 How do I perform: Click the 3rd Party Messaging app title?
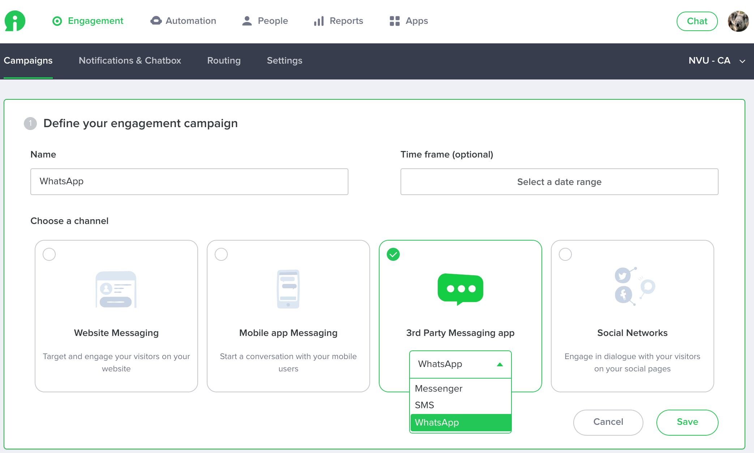[460, 333]
